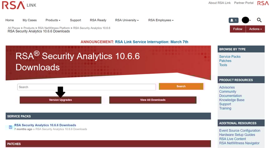Click the Follow button
Image resolution: width=270 pixels, height=148 pixels.
tap(237, 29)
